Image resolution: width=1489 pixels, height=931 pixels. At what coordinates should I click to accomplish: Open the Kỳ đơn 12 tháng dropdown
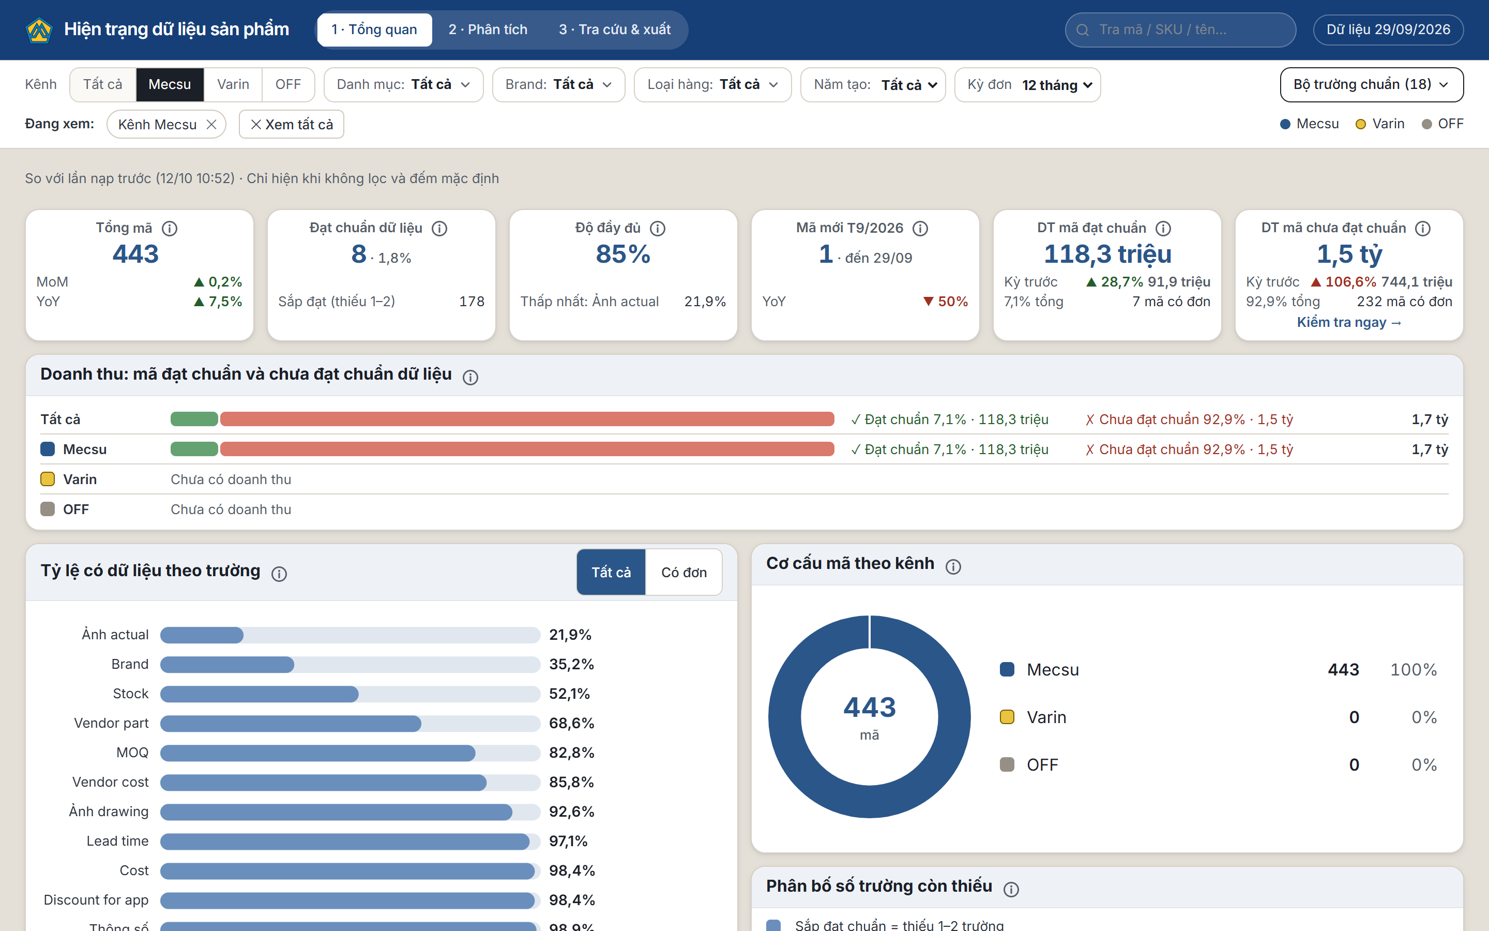click(1027, 84)
